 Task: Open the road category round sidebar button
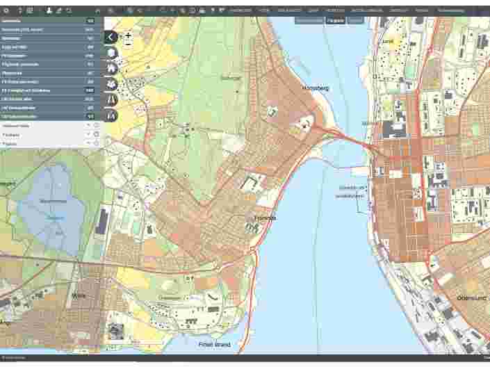[111, 99]
